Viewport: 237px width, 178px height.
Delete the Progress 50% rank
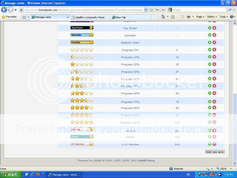(214, 86)
